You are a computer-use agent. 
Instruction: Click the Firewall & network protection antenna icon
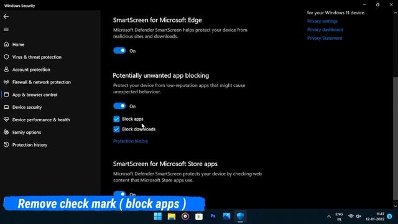[x=6, y=82]
